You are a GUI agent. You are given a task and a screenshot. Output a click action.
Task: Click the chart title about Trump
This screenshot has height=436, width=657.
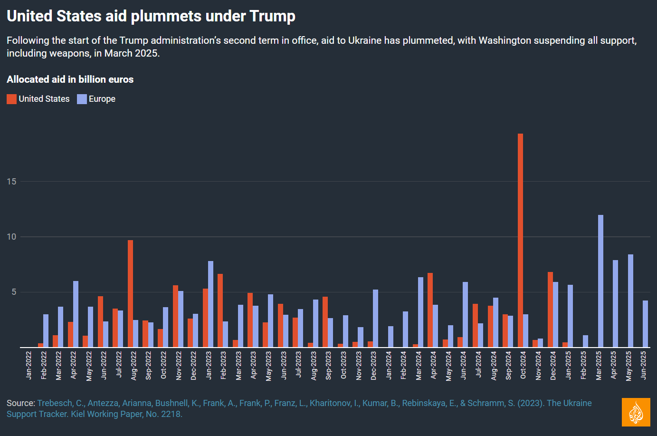click(151, 16)
